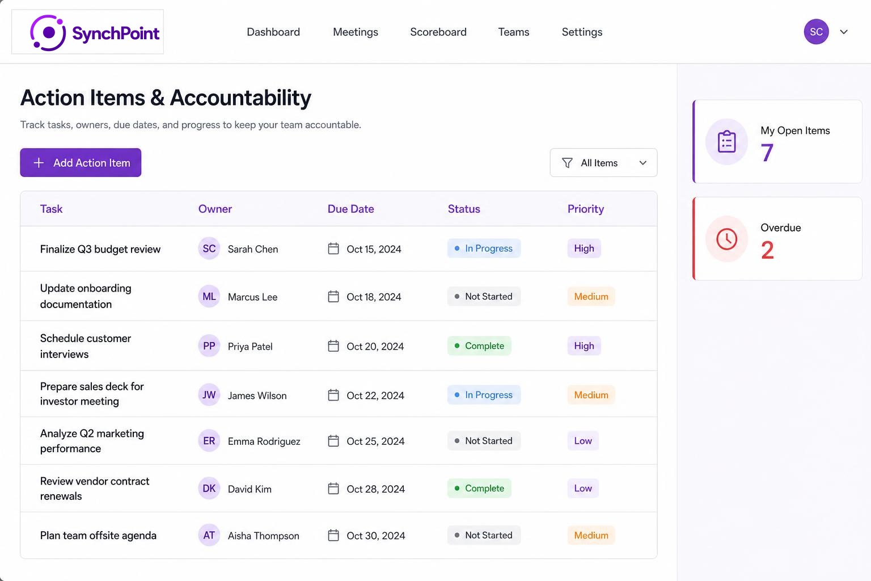Click Marcus Lee's ML avatar

[209, 296]
